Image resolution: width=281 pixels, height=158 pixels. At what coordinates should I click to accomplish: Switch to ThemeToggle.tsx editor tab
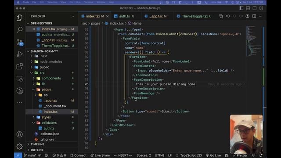[x=195, y=16]
